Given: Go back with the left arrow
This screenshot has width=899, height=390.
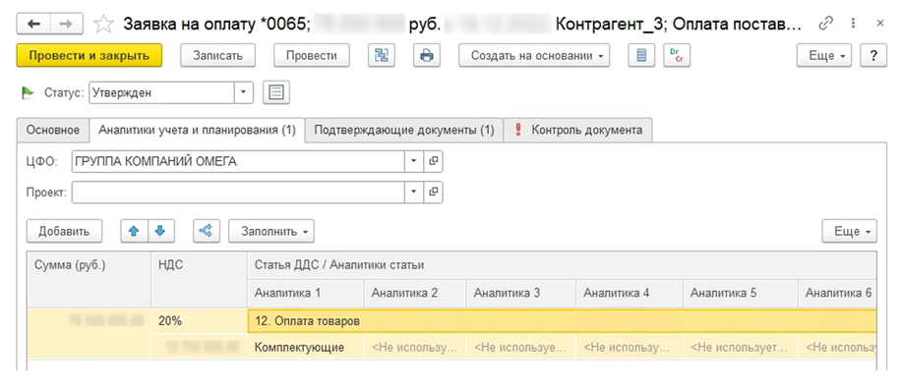Looking at the screenshot, I should (x=33, y=24).
